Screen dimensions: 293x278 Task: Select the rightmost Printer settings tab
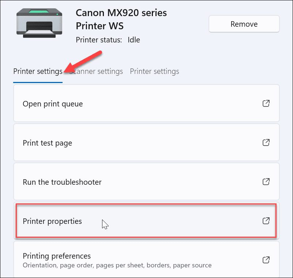pyautogui.click(x=154, y=71)
